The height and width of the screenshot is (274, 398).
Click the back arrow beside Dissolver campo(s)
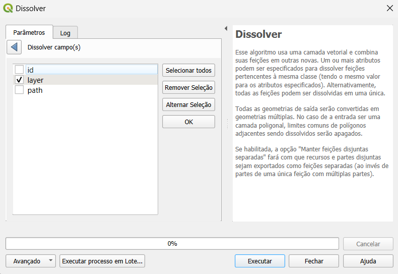pyautogui.click(x=14, y=47)
